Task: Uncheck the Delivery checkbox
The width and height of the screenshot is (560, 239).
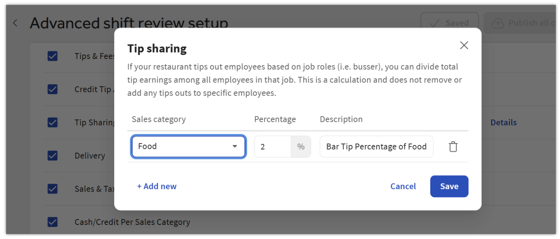Action: pyautogui.click(x=52, y=156)
